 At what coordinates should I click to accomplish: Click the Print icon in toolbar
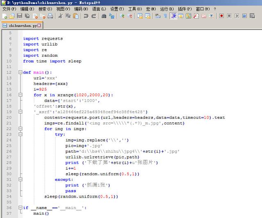coord(50,16)
